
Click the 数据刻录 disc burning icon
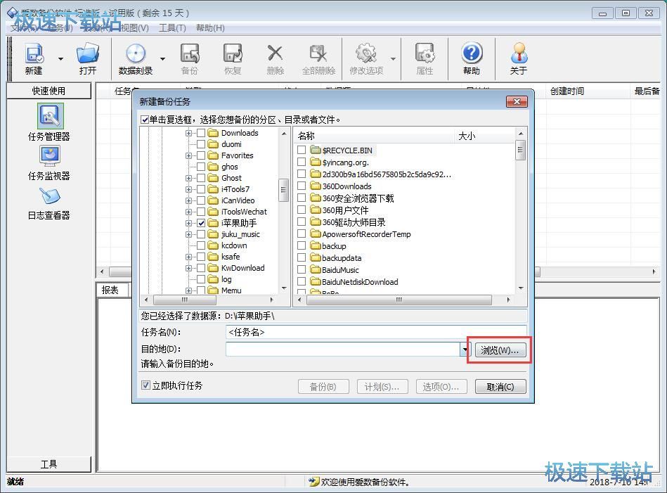136,58
